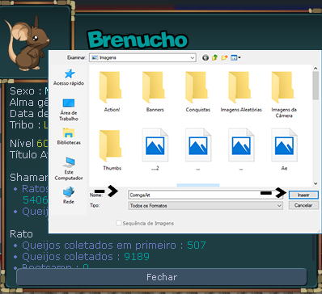Open Acesso rápido in sidebar

[x=69, y=78]
